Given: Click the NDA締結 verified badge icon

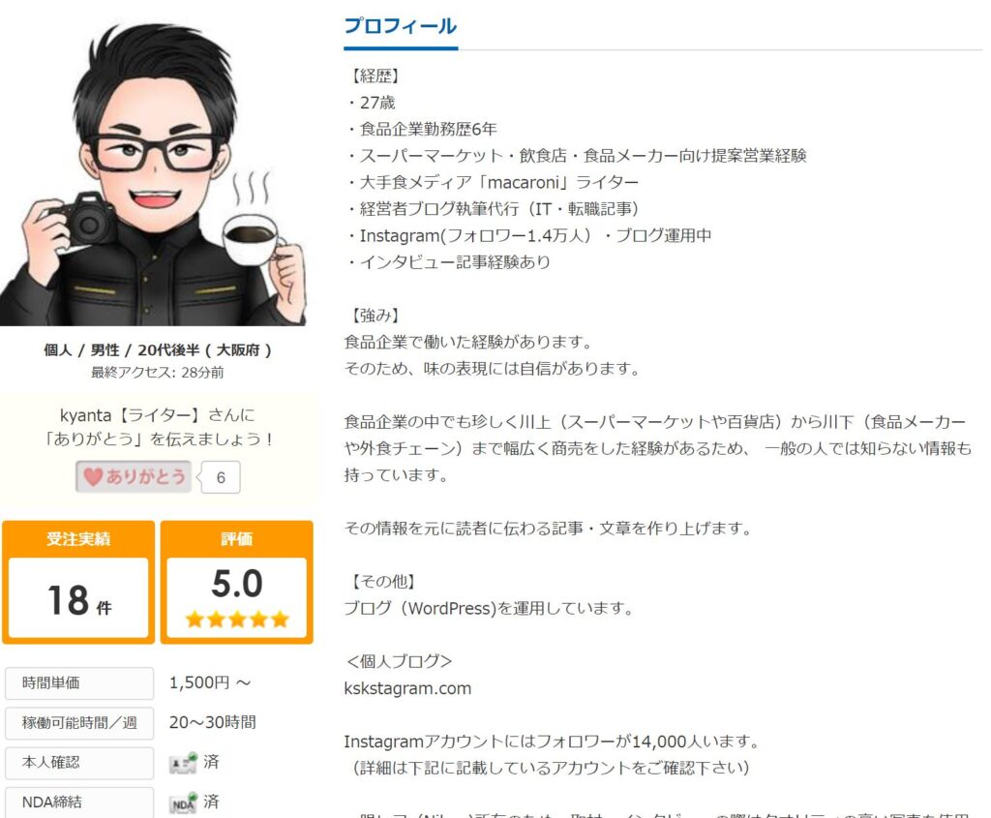Looking at the screenshot, I should [183, 803].
